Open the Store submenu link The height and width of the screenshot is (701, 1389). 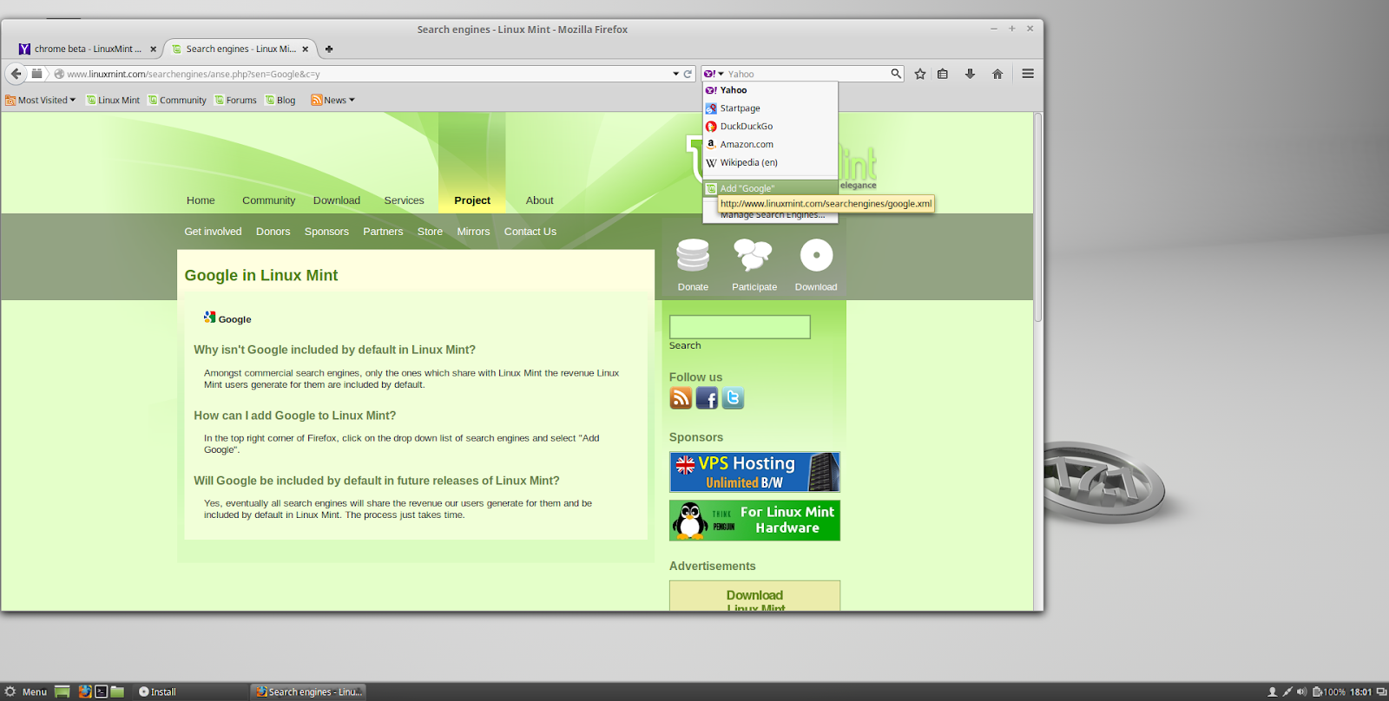point(430,232)
